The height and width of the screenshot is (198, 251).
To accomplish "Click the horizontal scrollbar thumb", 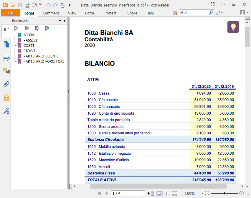I will [x=158, y=186].
